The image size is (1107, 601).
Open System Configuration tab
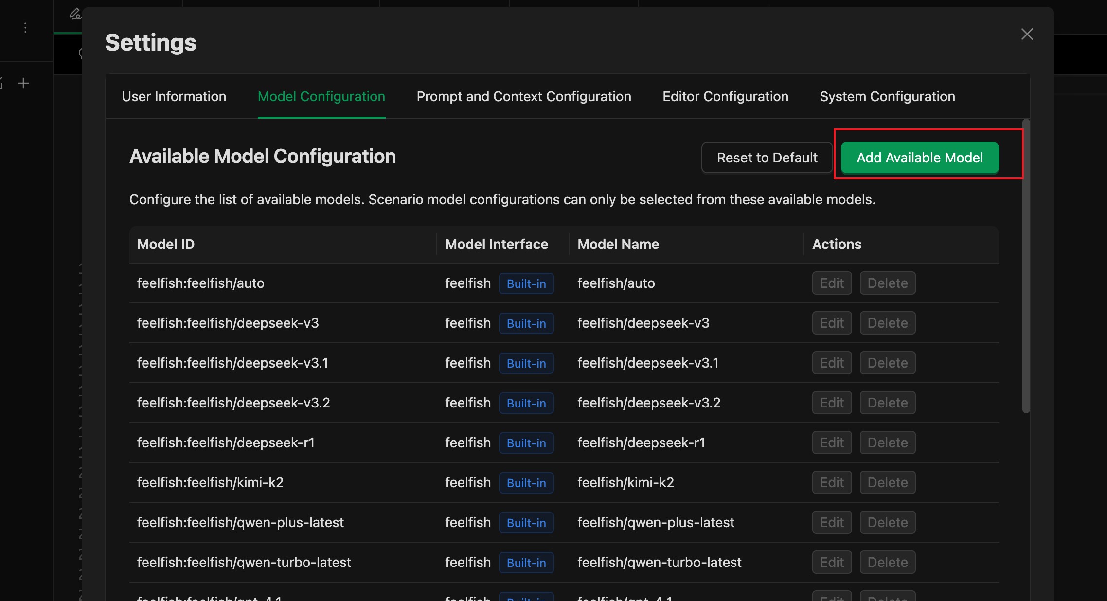887,96
